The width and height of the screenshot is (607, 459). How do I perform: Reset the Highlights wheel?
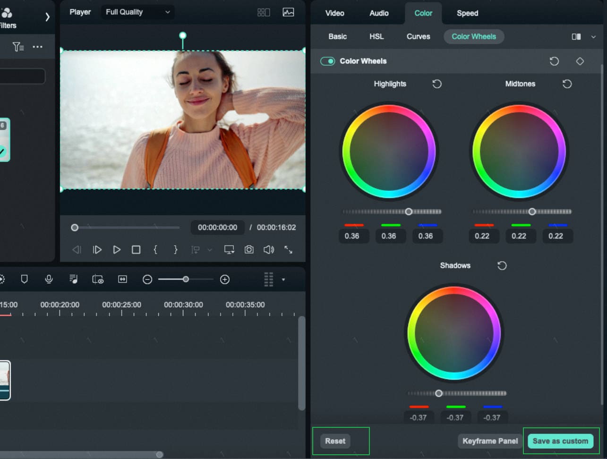(437, 84)
